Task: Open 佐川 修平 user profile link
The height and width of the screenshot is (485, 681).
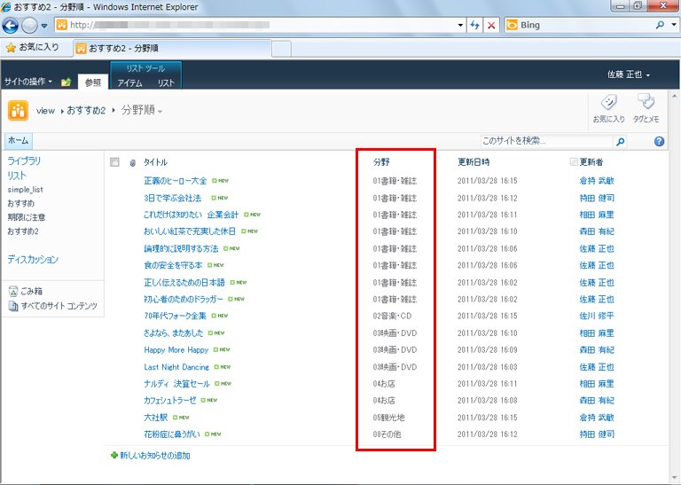Action: tap(597, 316)
